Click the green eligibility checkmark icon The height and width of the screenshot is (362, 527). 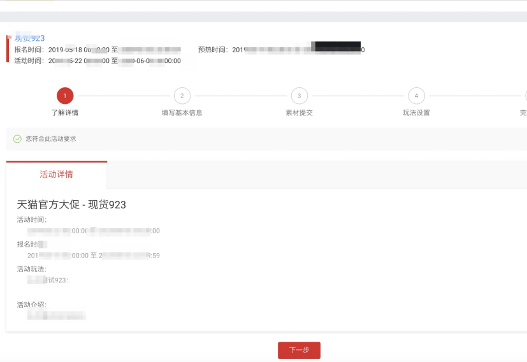(17, 139)
